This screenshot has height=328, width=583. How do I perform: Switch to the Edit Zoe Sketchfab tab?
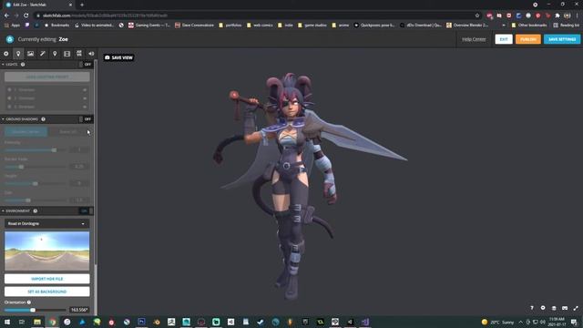coord(39,5)
